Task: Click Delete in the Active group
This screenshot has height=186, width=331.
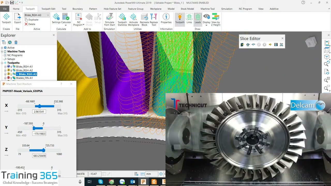Action: 30,24
